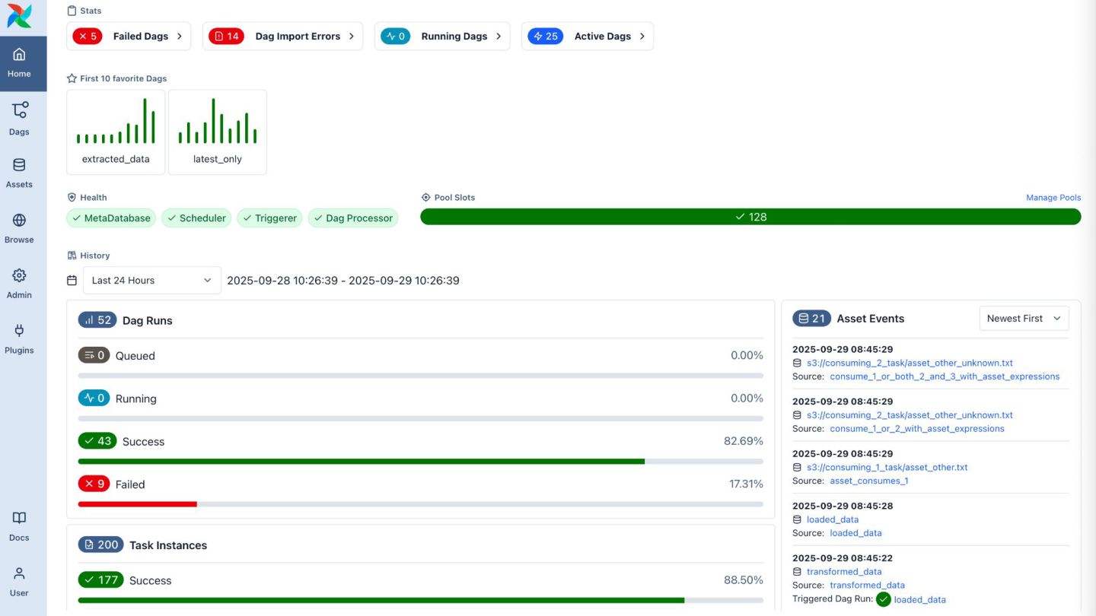Go to the Home sidebar item
This screenshot has height=616, width=1096.
pos(20,63)
